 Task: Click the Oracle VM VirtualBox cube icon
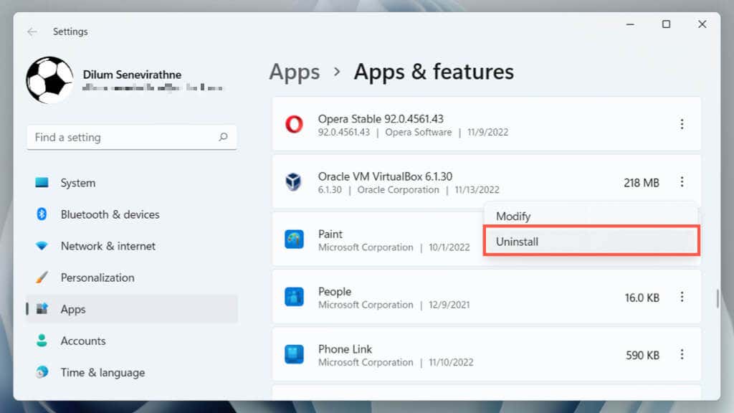point(294,182)
